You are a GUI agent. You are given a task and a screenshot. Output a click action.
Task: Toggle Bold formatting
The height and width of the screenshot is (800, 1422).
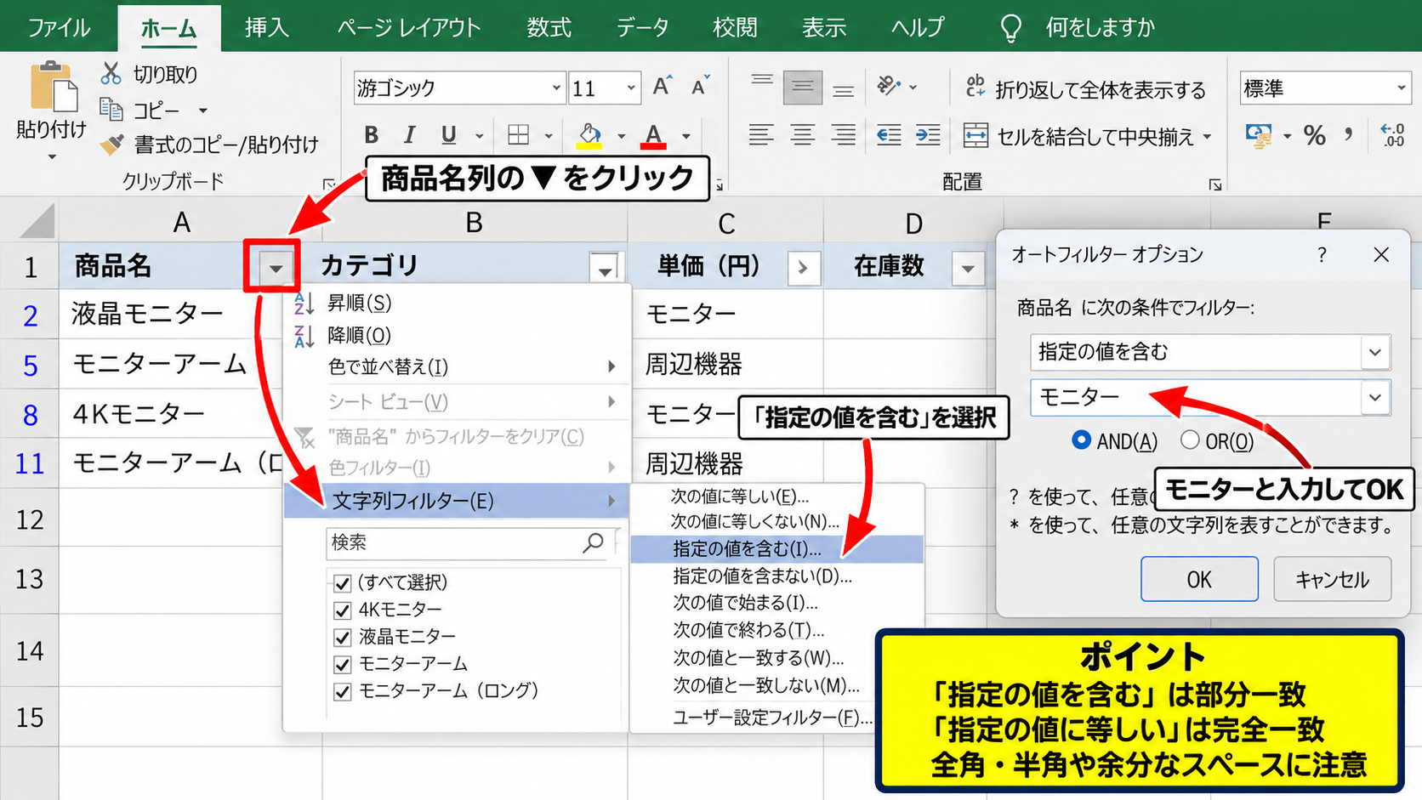(x=371, y=135)
